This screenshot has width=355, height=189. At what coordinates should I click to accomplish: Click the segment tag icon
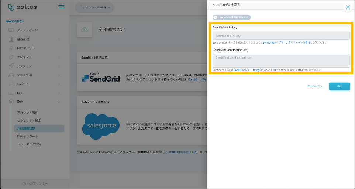pyautogui.click(x=11, y=57)
